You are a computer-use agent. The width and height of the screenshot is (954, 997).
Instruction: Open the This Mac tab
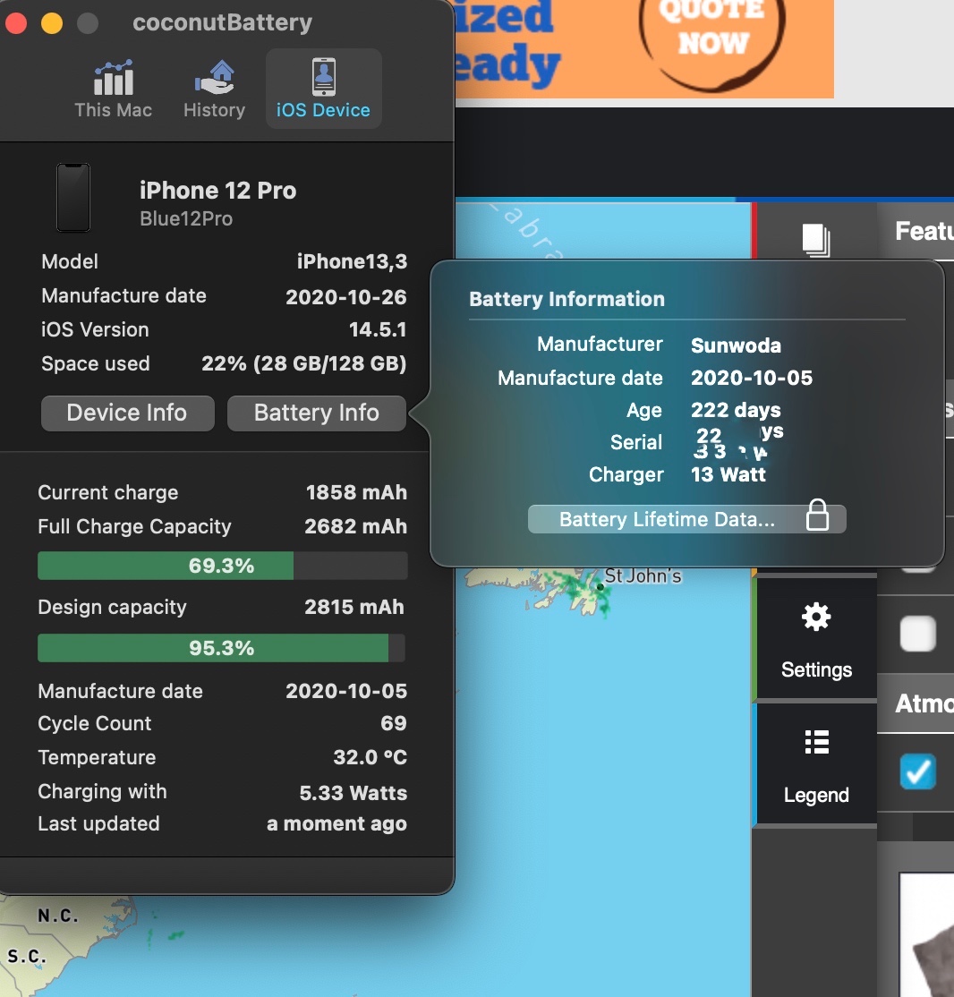[113, 89]
